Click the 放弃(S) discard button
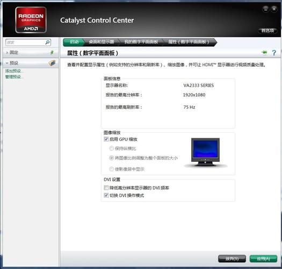This screenshot has height=269, width=282. pyautogui.click(x=232, y=259)
